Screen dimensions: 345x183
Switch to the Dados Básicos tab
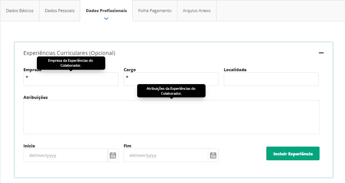tap(20, 11)
